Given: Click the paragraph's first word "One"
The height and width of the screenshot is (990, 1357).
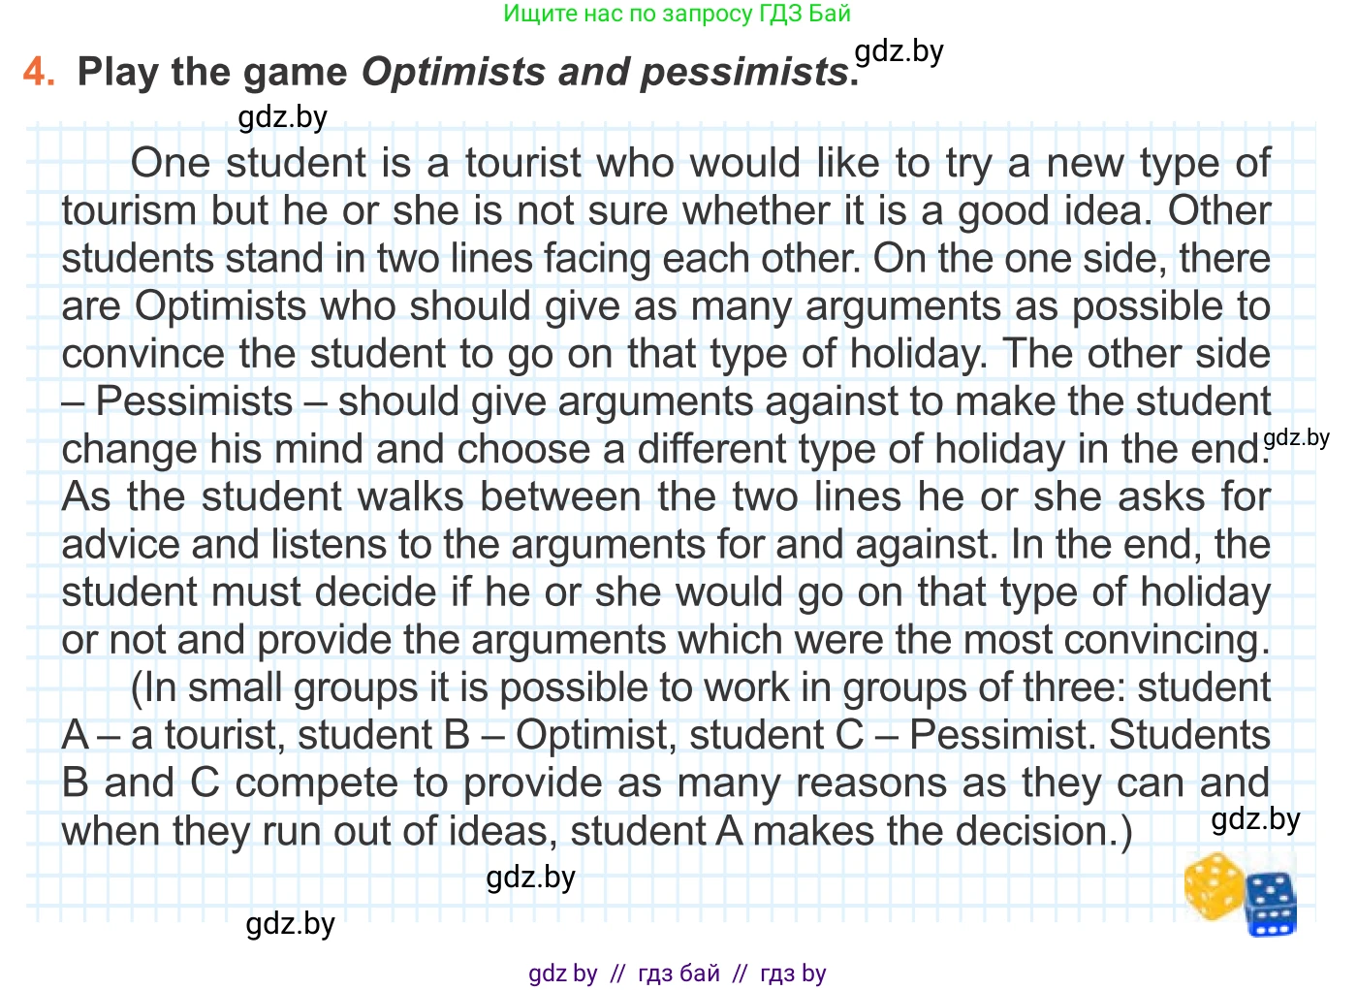Looking at the screenshot, I should [170, 163].
